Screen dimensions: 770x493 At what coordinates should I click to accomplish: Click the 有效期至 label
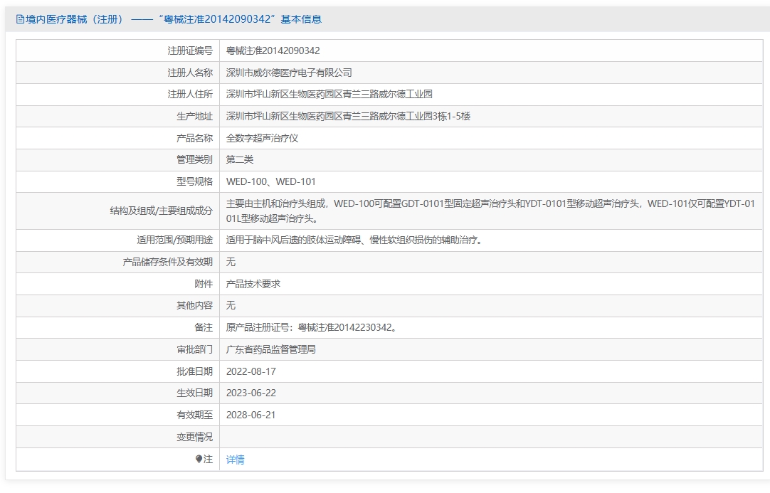pyautogui.click(x=194, y=415)
